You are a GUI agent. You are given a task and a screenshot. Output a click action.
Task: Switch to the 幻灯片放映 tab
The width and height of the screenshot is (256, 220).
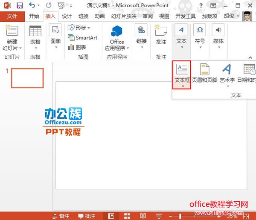point(124,16)
